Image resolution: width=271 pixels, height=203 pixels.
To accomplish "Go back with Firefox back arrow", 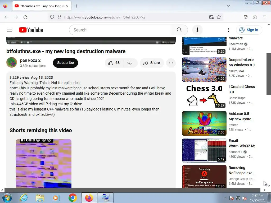I will point(6,17).
